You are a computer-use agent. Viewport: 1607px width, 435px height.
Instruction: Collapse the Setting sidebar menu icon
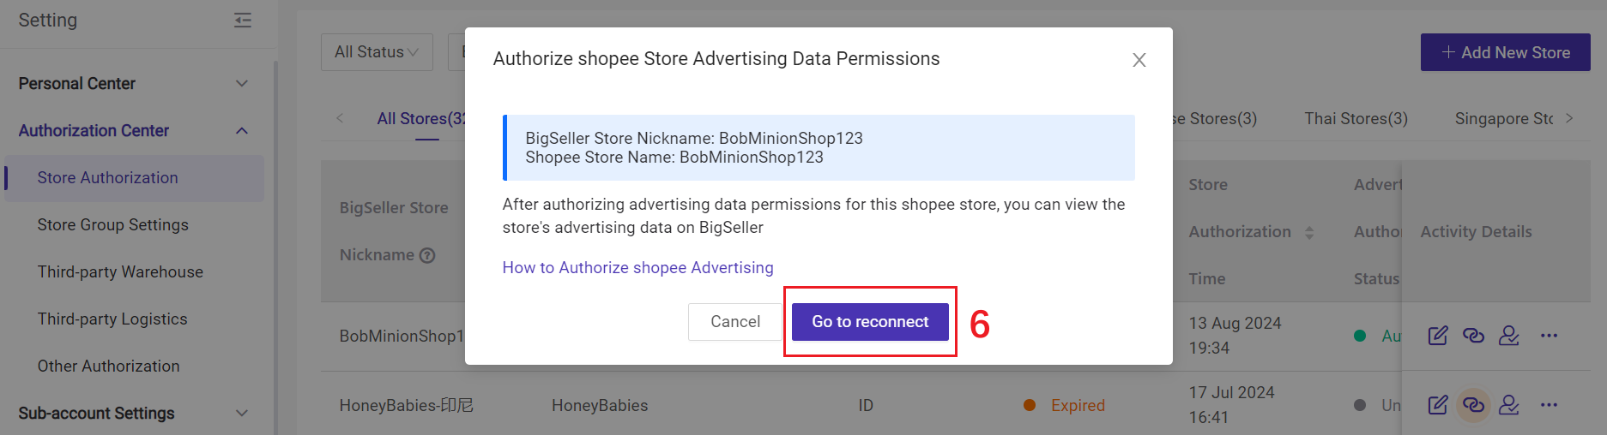click(243, 20)
